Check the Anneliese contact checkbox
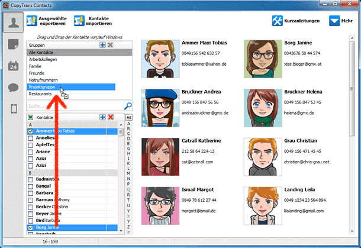The height and width of the screenshot is (248, 361). (x=30, y=138)
